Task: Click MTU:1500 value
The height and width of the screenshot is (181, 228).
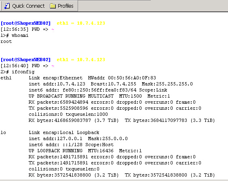Action: pyautogui.click(x=131, y=96)
